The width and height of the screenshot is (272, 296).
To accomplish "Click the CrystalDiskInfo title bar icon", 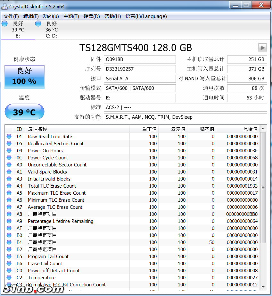I will 5,5.
